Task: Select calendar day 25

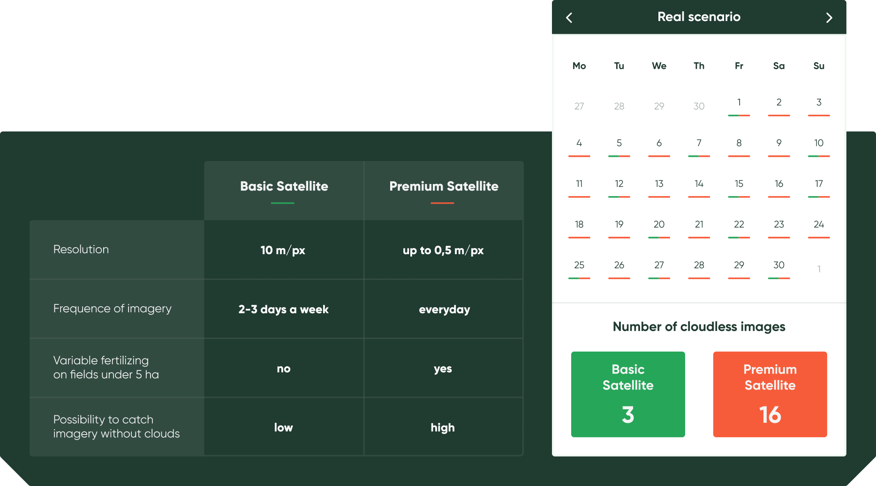Action: tap(579, 269)
